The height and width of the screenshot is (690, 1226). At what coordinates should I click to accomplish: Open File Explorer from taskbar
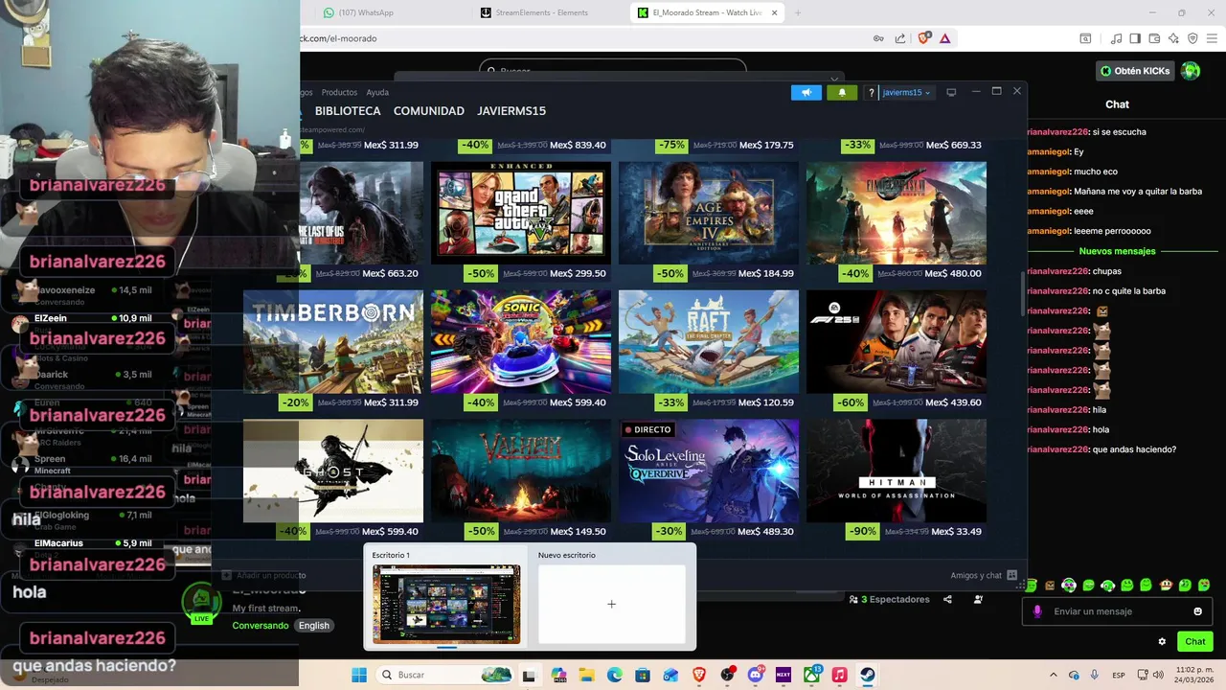point(586,675)
